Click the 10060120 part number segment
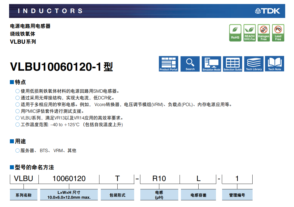294x207 pixels. (x=69, y=178)
